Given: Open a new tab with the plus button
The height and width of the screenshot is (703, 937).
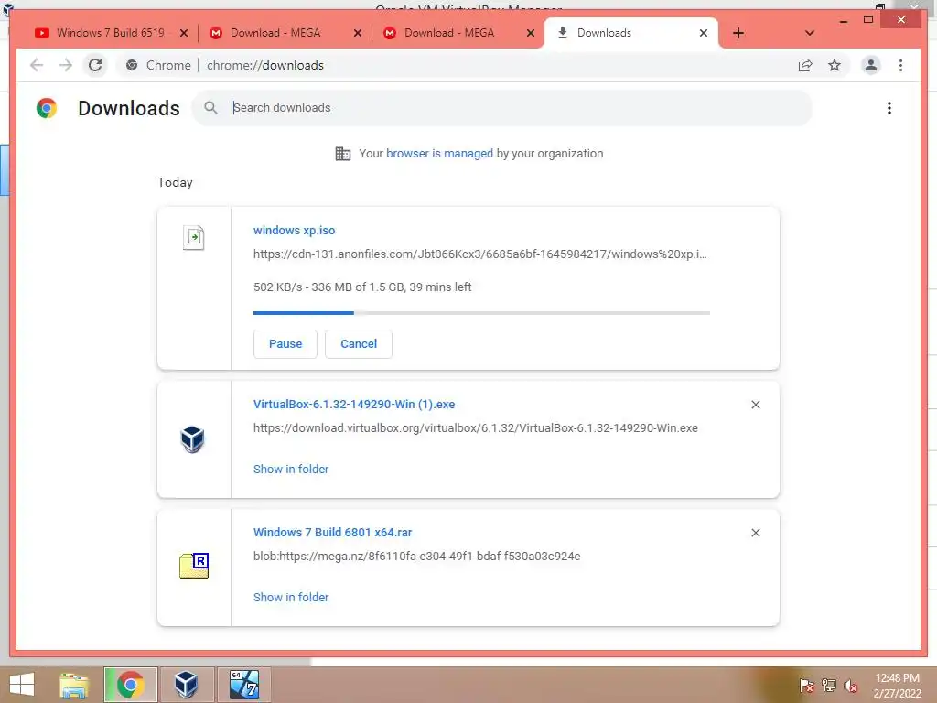Looking at the screenshot, I should [x=738, y=33].
